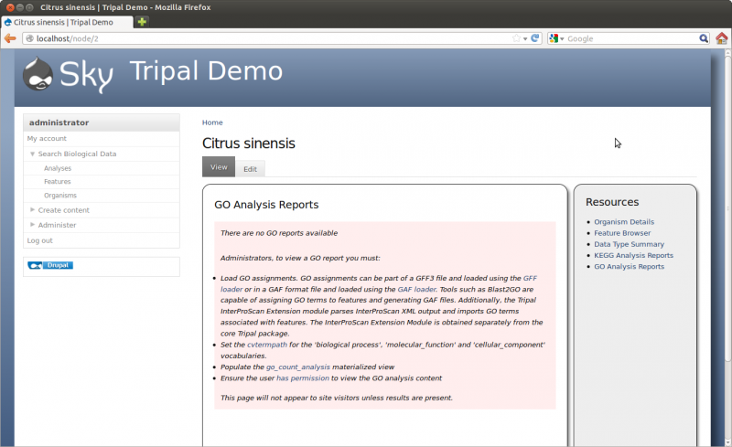
Task: Click Log out in the sidebar
Action: (39, 240)
